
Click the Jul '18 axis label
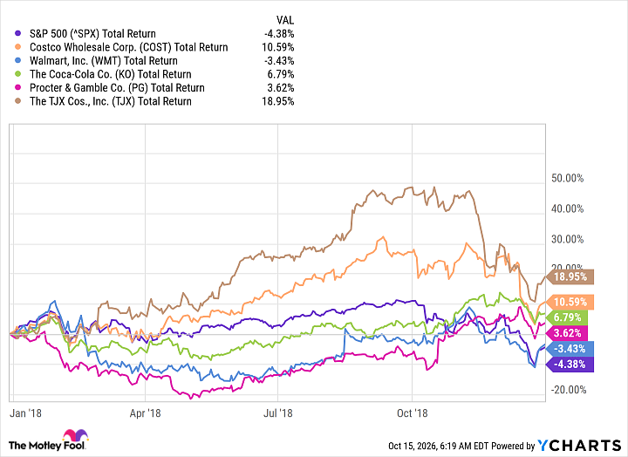[278, 413]
